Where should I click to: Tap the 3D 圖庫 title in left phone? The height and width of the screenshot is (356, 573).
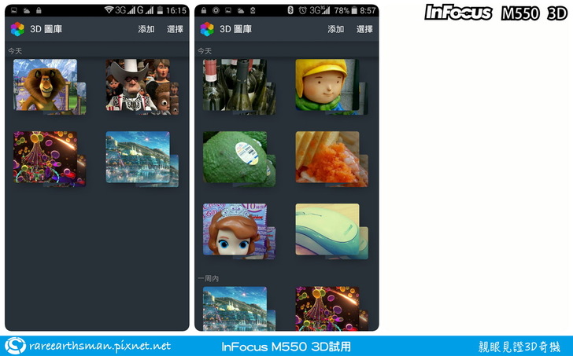[x=46, y=29]
